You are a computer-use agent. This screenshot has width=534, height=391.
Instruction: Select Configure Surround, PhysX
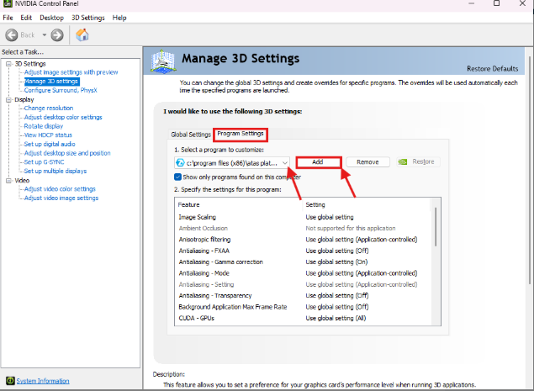(61, 90)
